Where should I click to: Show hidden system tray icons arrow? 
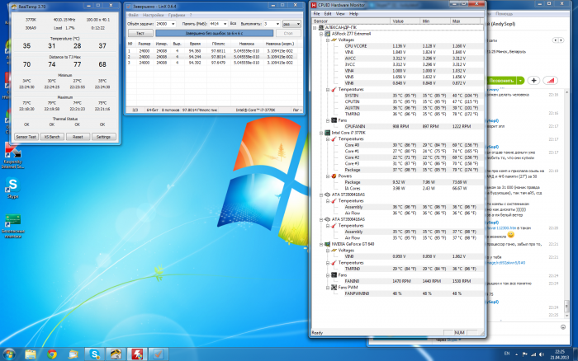(x=516, y=354)
